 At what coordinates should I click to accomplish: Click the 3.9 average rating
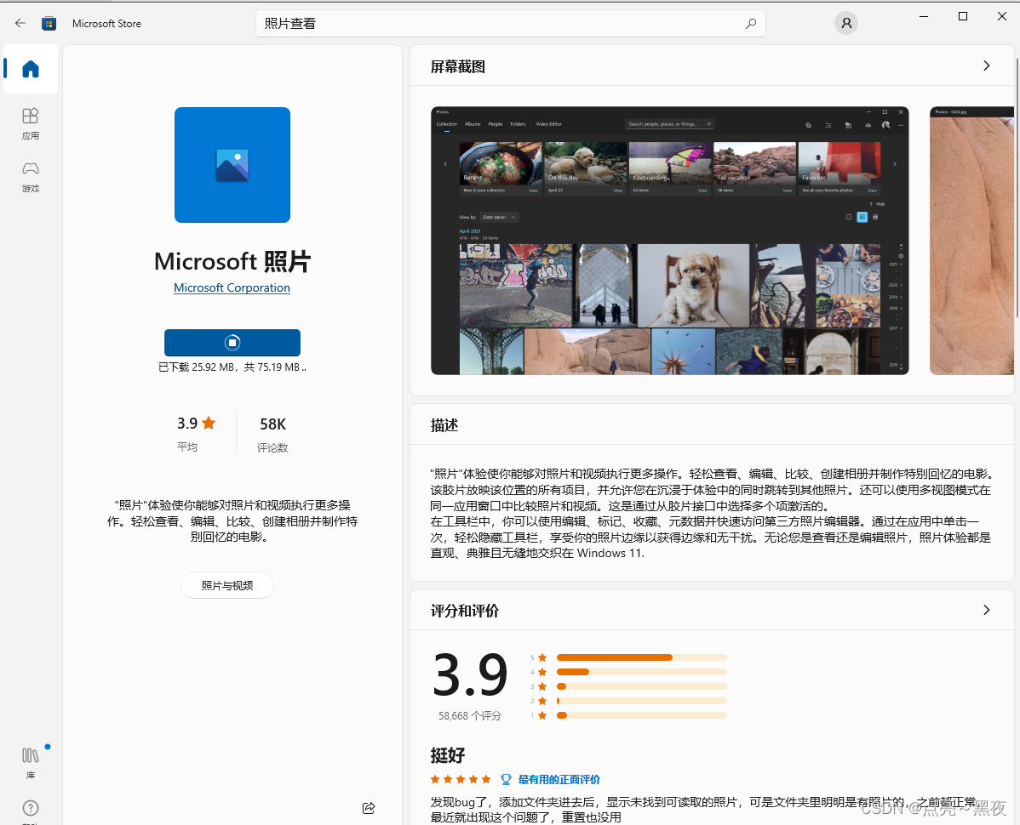[196, 424]
